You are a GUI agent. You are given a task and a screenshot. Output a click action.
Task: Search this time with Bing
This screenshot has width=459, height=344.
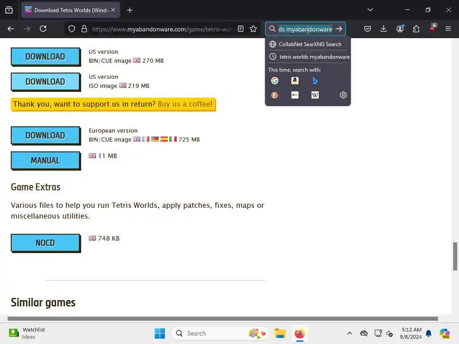(x=315, y=81)
